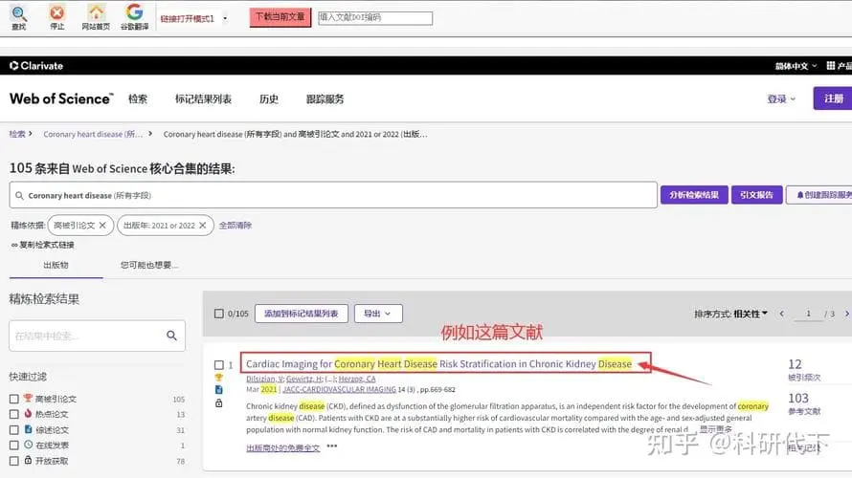Click the search within results field
852x478 pixels.
(x=87, y=336)
